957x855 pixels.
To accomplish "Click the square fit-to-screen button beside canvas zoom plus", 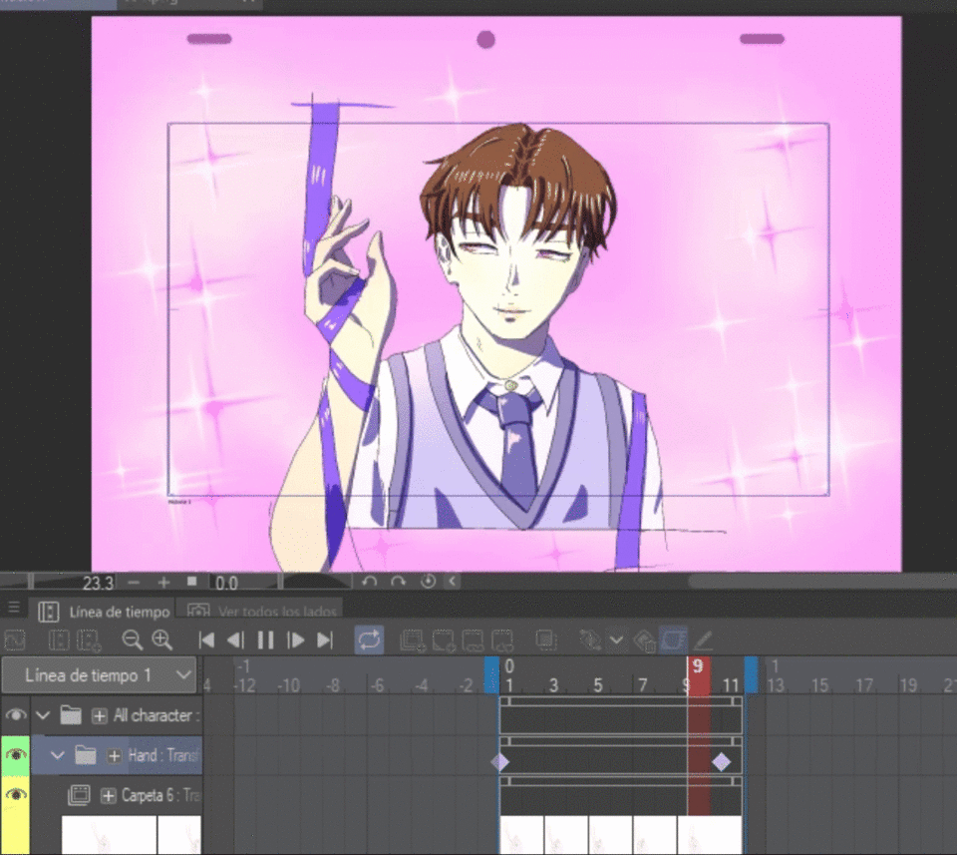I will 191,582.
